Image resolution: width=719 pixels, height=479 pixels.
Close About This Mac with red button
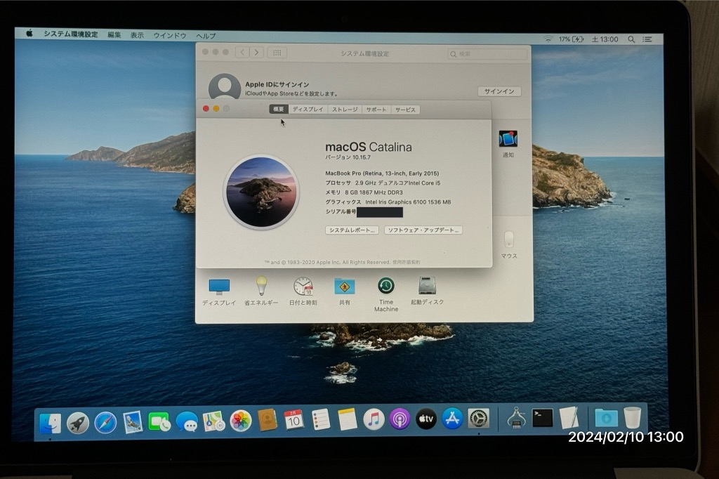(206, 109)
